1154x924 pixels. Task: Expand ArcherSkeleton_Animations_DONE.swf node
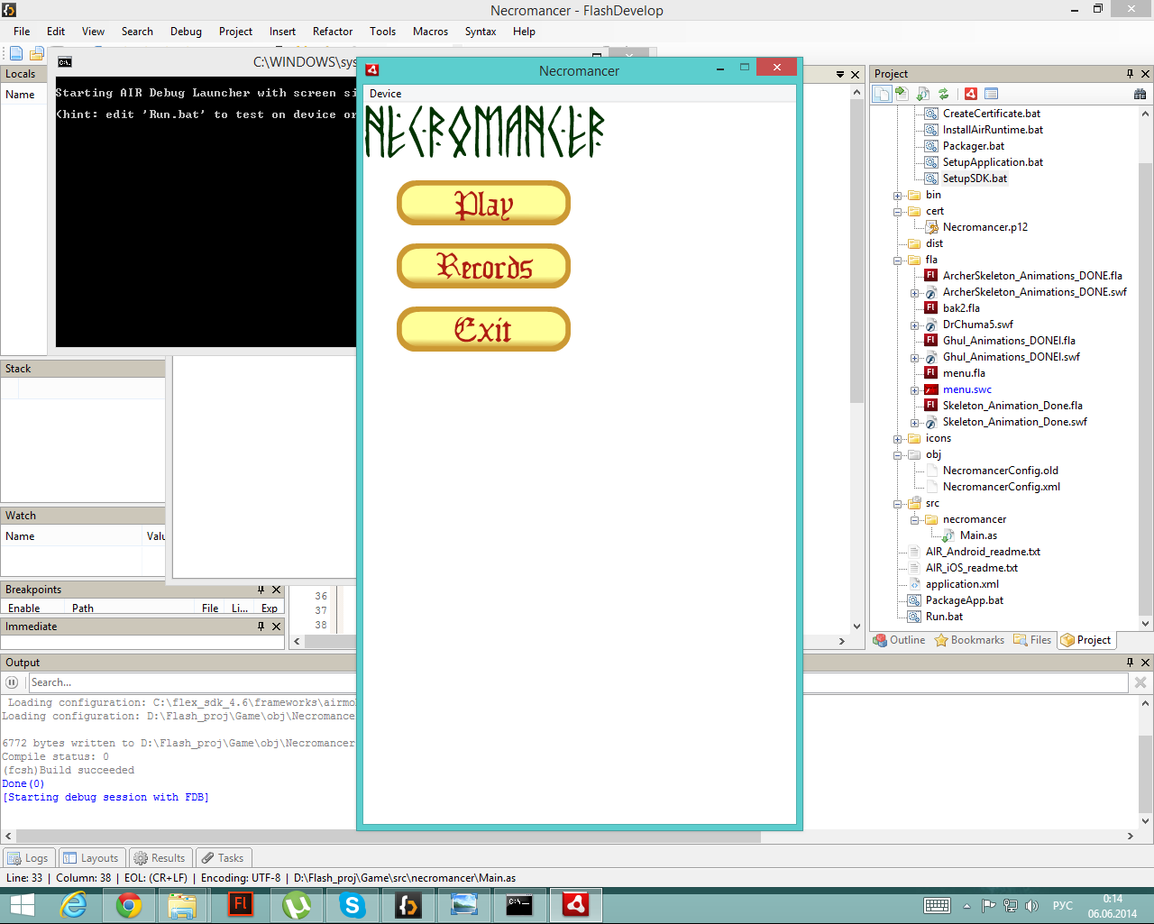coord(914,293)
